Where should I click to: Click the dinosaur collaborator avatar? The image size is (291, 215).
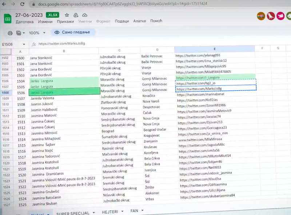point(271,16)
